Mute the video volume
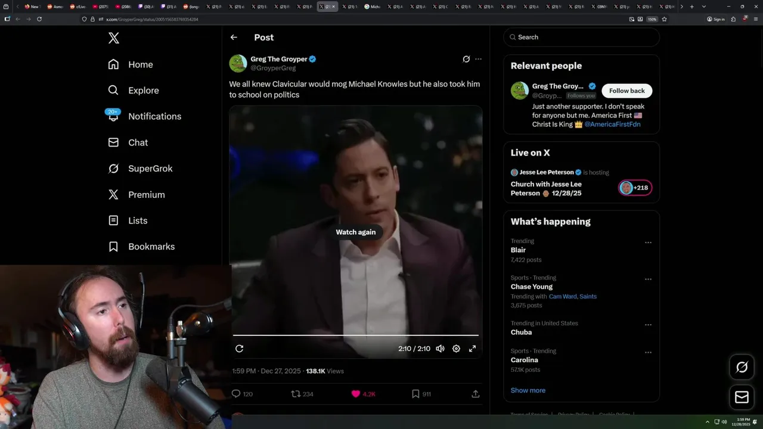 pyautogui.click(x=440, y=349)
